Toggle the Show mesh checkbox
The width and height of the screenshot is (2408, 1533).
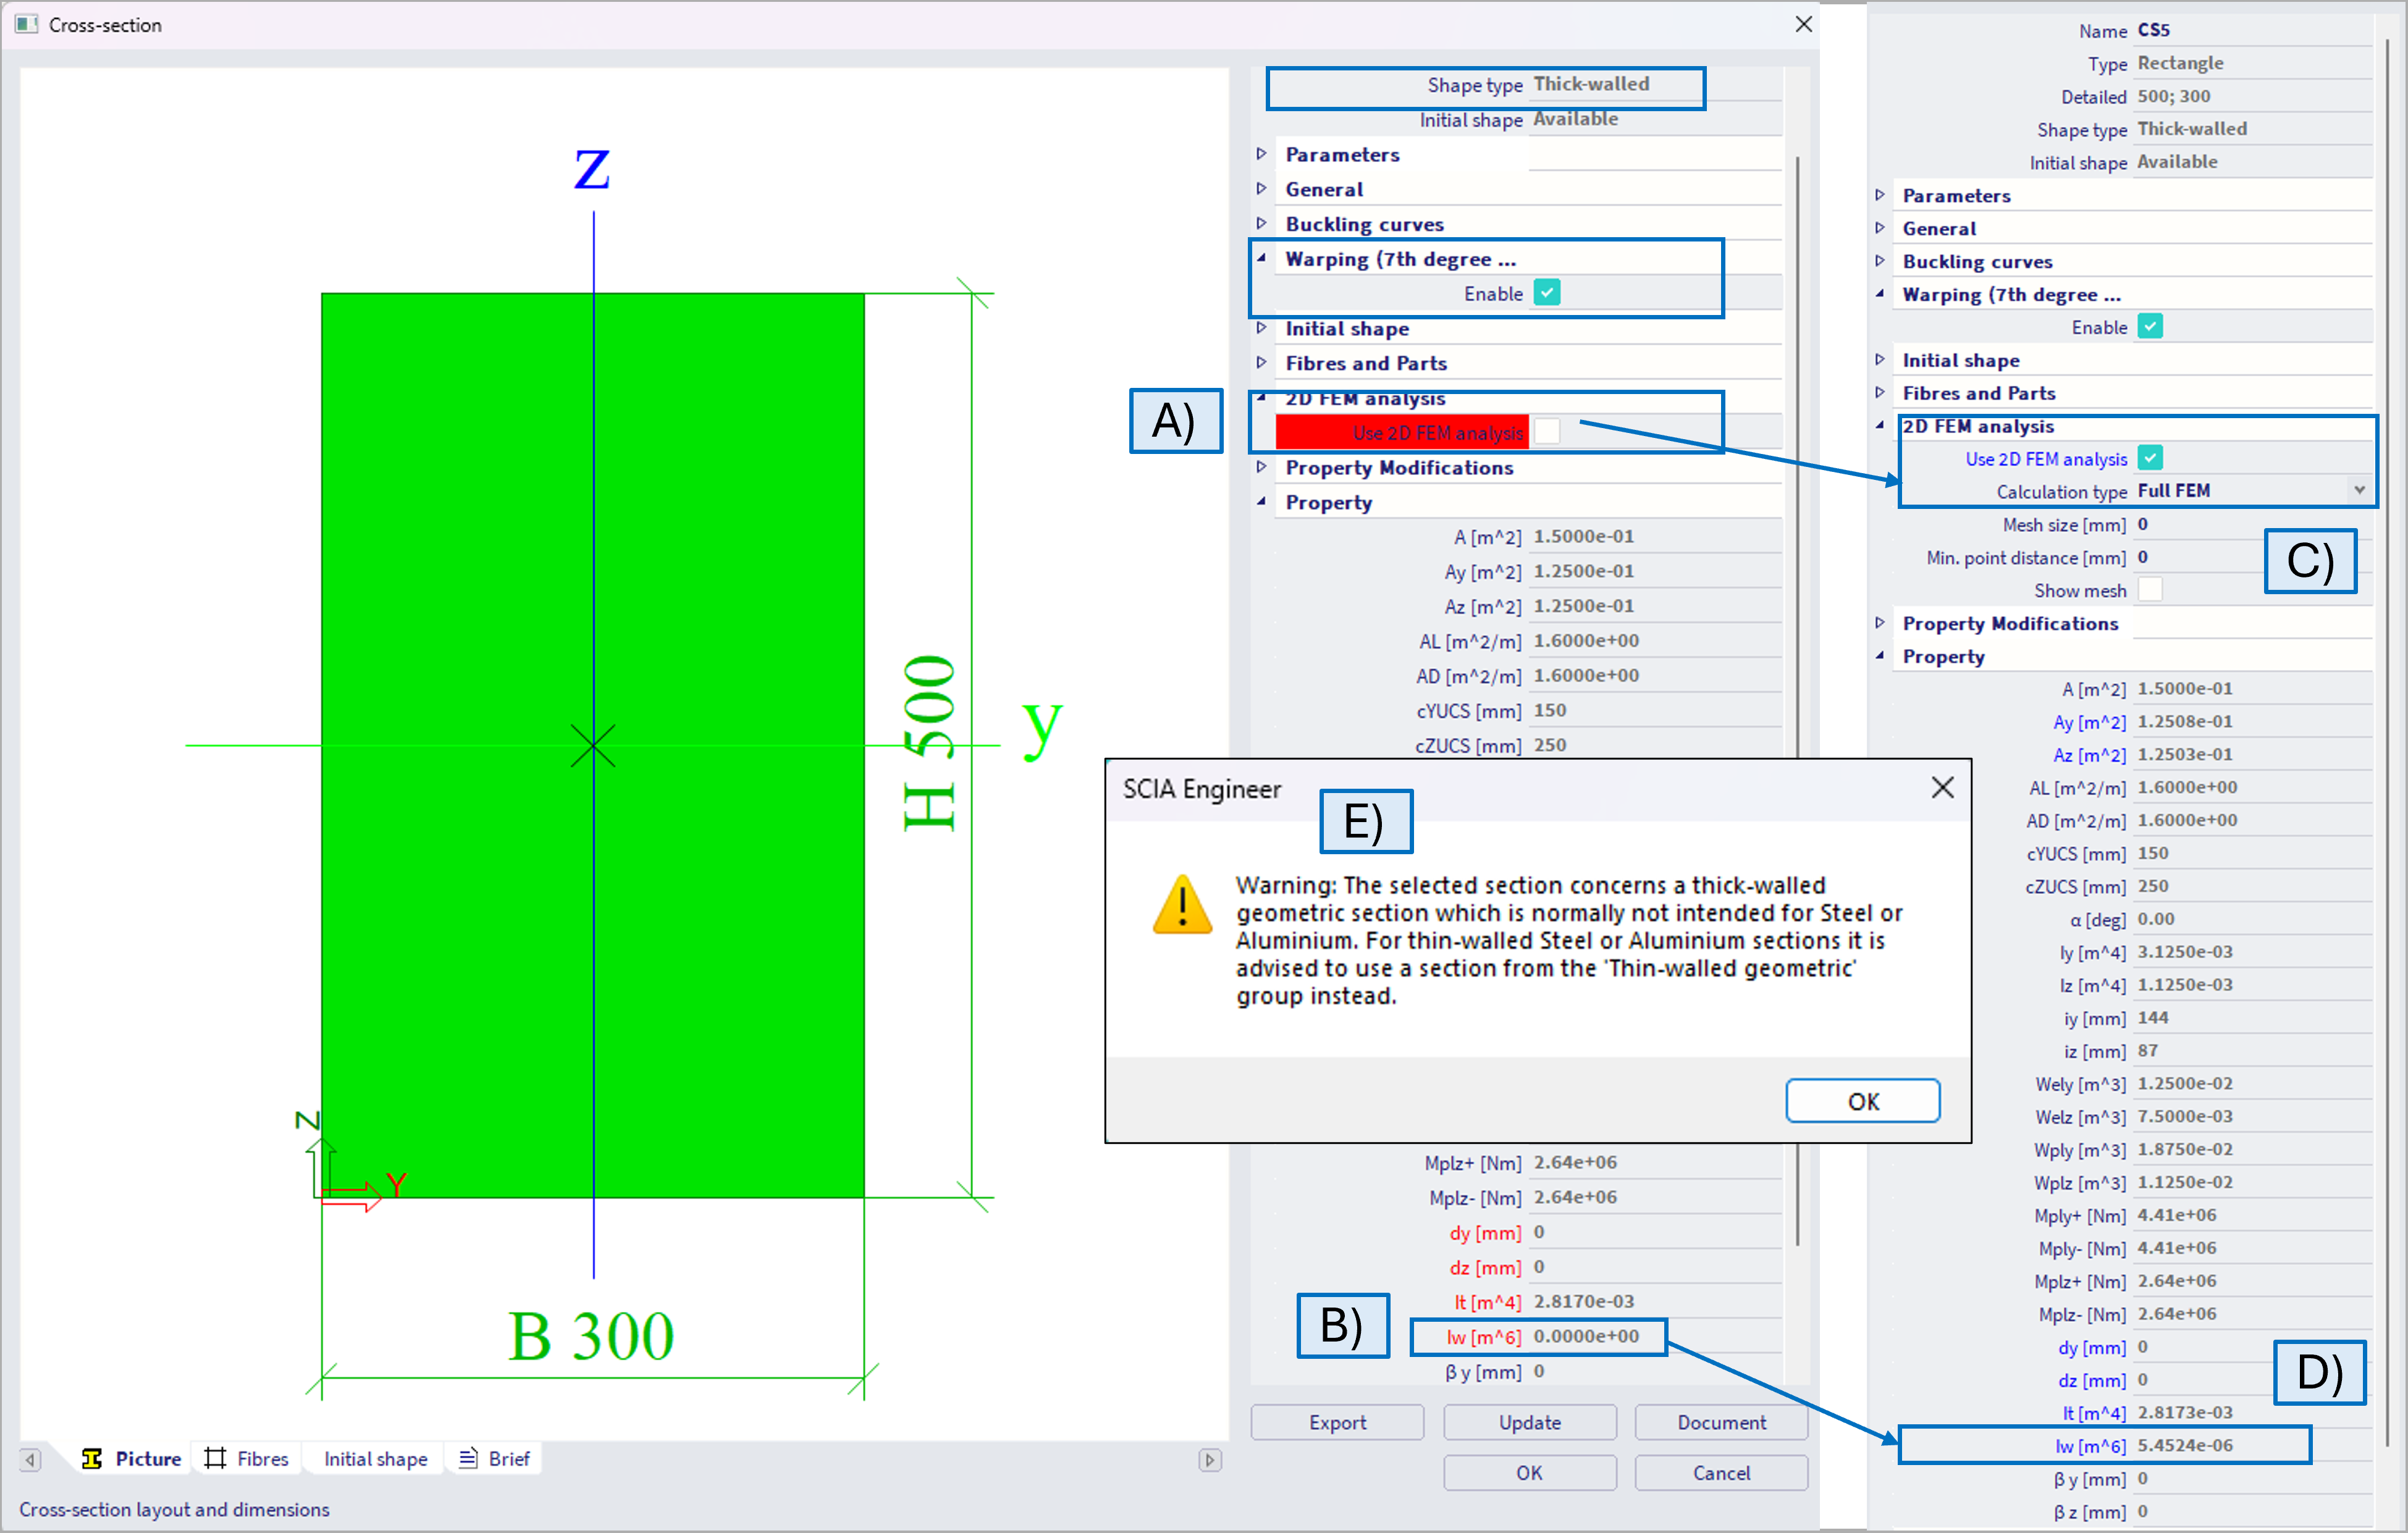pyautogui.click(x=2149, y=590)
